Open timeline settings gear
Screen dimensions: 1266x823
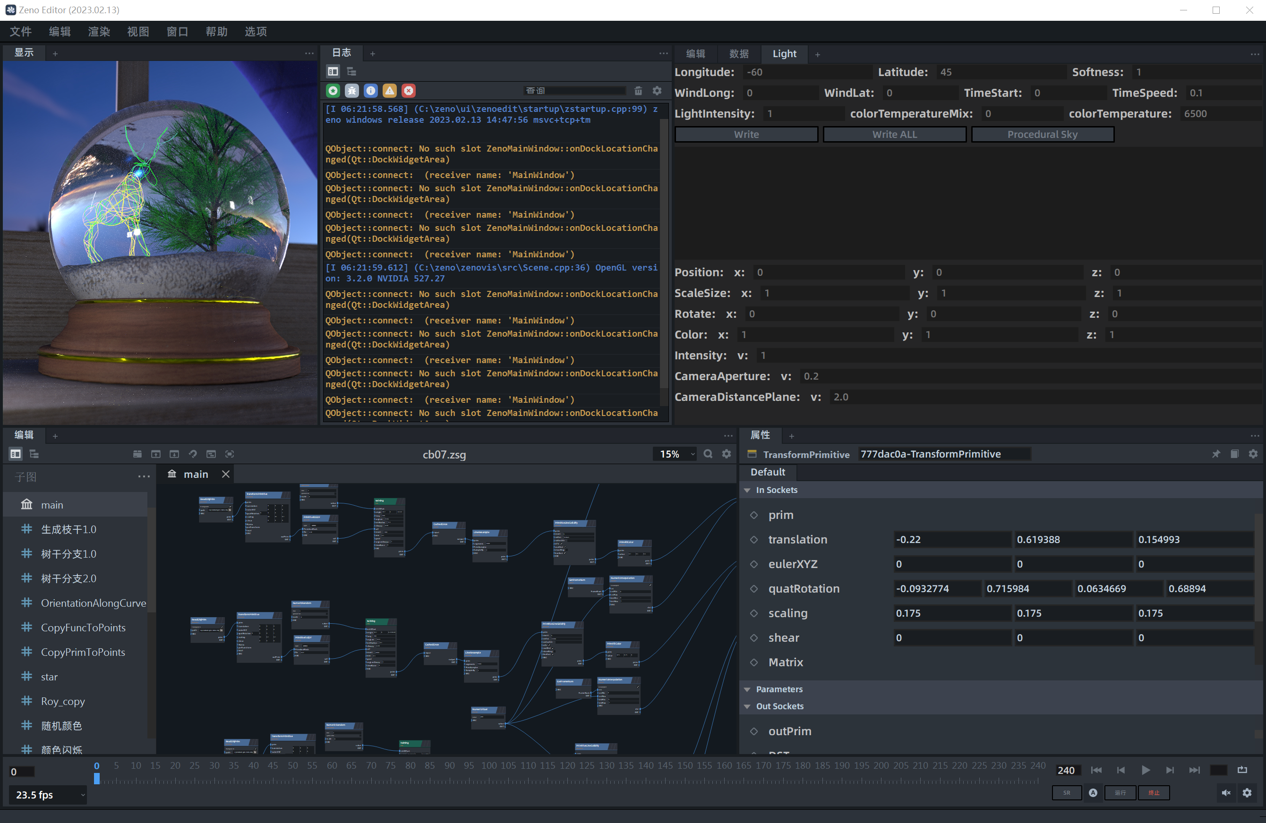(x=1247, y=793)
